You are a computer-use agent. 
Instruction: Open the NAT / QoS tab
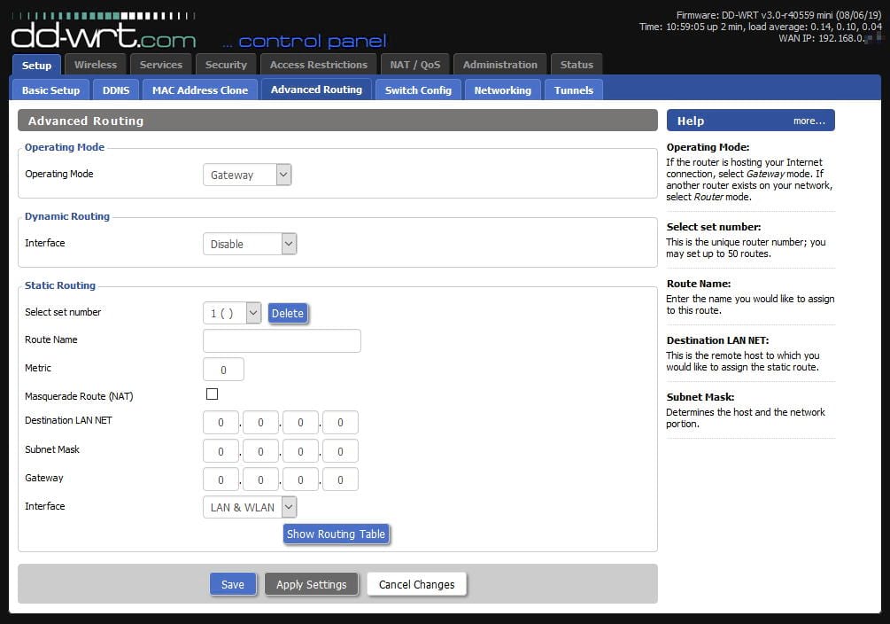click(415, 64)
